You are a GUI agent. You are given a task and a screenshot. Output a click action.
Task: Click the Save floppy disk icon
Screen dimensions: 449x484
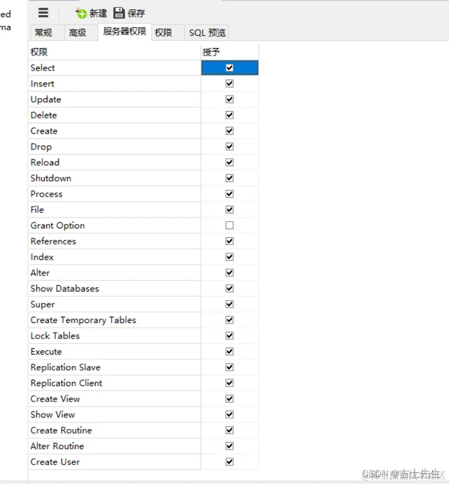pos(119,13)
